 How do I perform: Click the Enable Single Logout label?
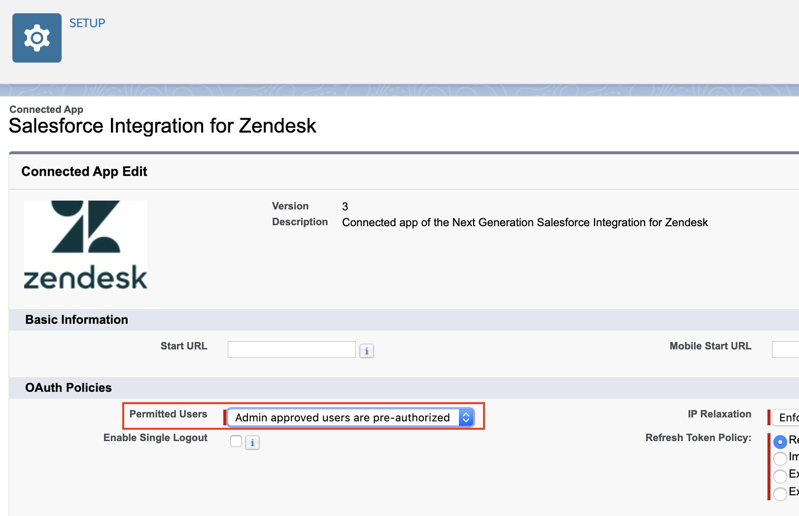tap(155, 438)
